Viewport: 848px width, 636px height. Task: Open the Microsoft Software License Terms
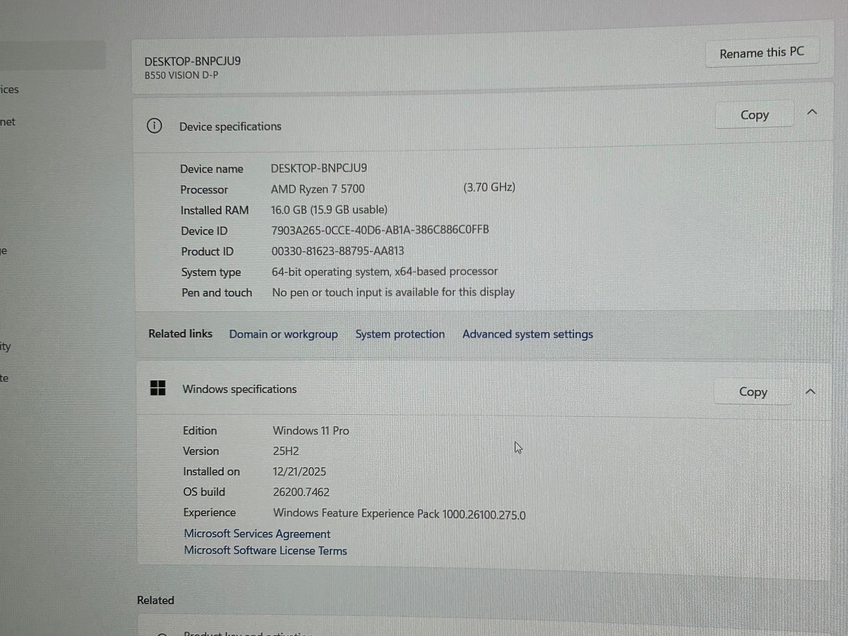click(265, 551)
